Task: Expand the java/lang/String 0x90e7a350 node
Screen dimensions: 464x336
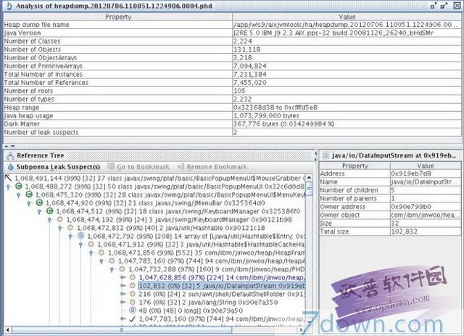Action: pos(123,303)
